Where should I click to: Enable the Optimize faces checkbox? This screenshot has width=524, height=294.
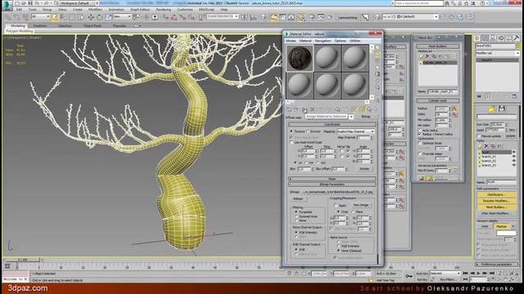(420, 143)
